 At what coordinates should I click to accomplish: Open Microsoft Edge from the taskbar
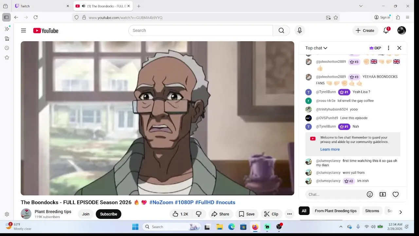pyautogui.click(x=231, y=227)
